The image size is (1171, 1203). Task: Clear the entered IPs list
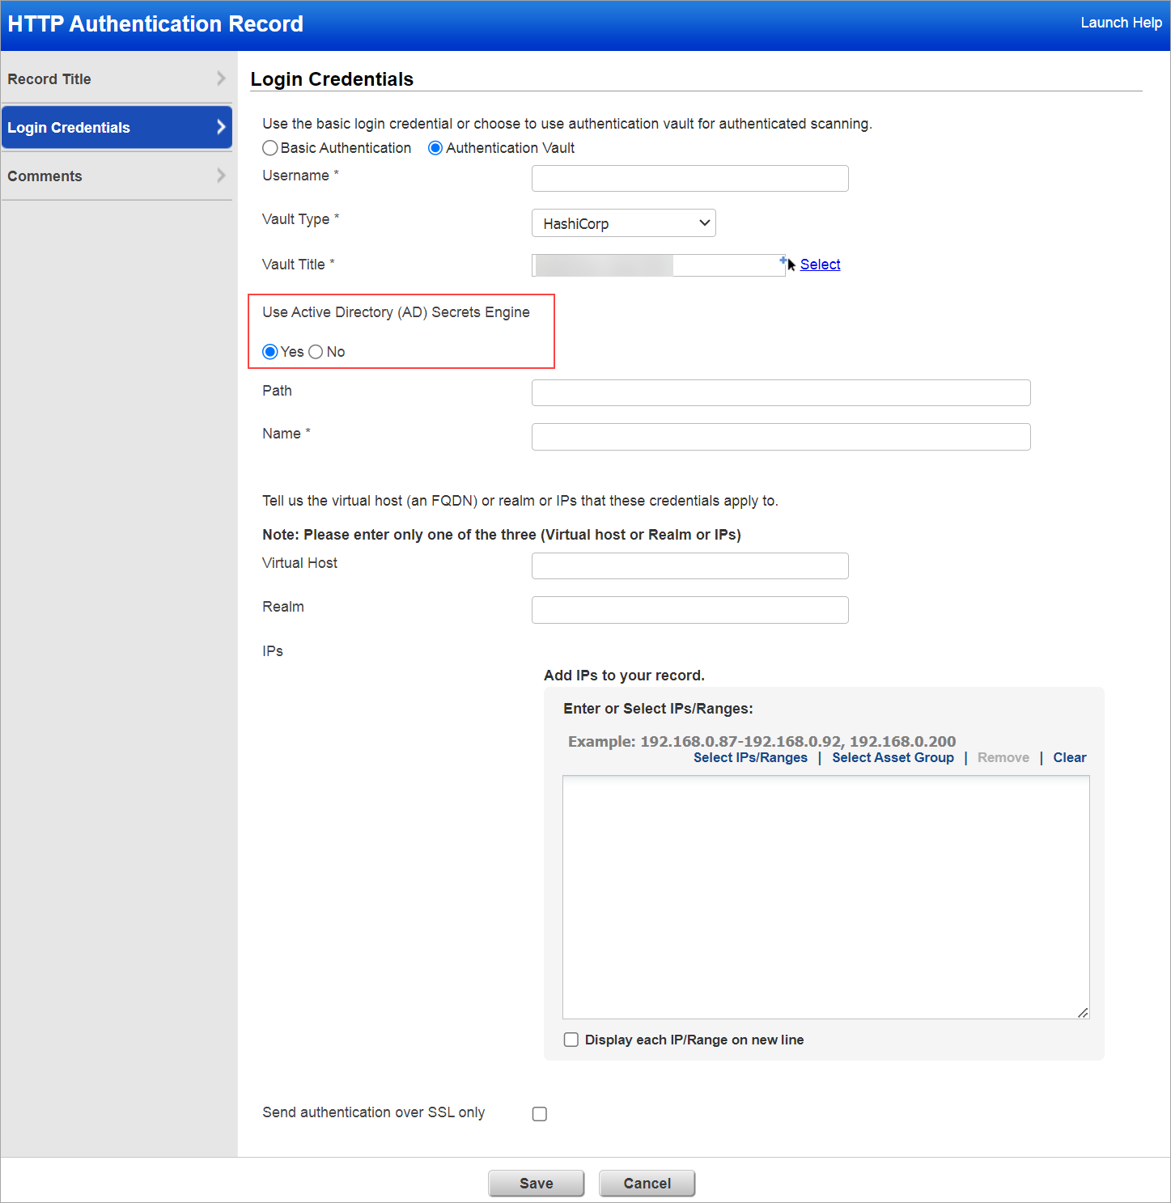click(x=1070, y=757)
